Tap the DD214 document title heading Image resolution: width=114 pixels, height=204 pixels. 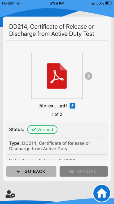[x=52, y=30]
